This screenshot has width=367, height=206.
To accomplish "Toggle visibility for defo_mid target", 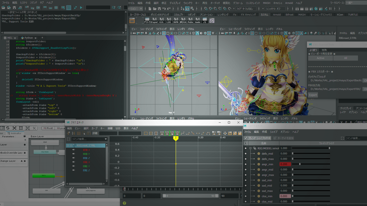I will [x=245, y=154].
